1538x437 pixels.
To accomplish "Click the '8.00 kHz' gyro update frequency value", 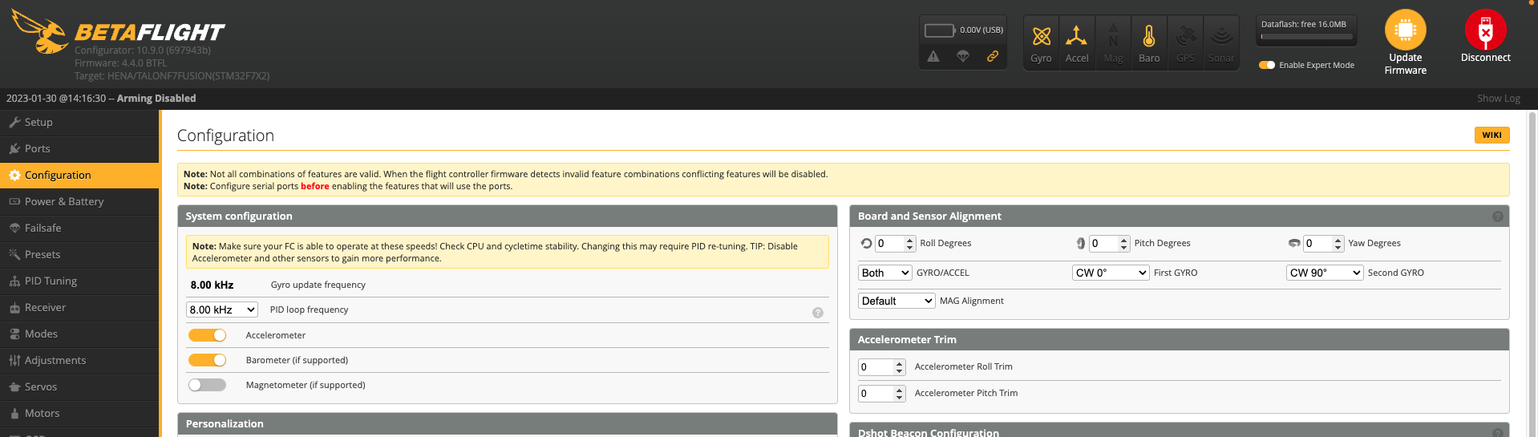I will pos(212,285).
